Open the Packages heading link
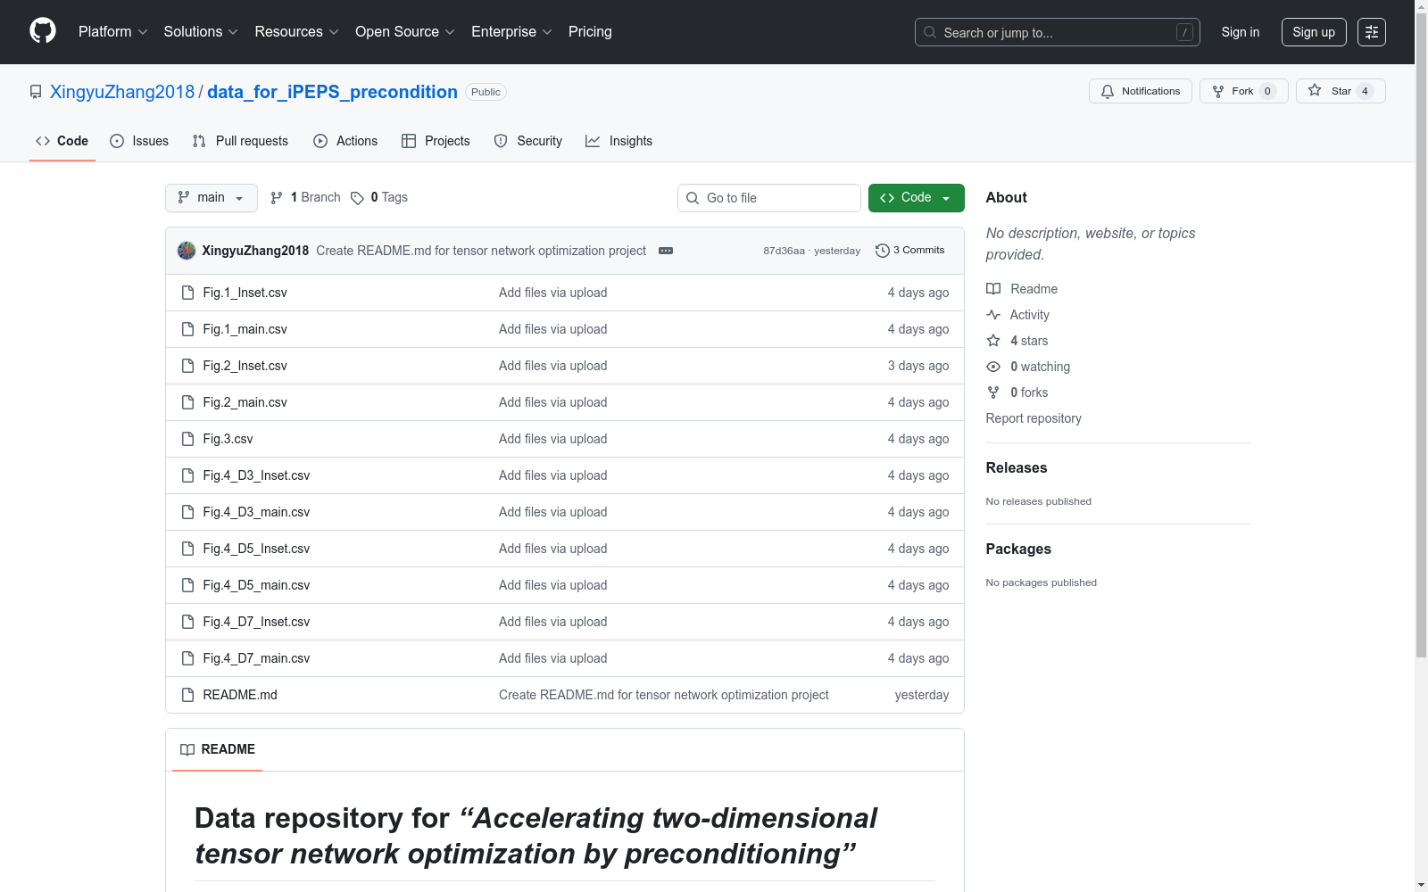Image resolution: width=1428 pixels, height=892 pixels. (x=1018, y=549)
